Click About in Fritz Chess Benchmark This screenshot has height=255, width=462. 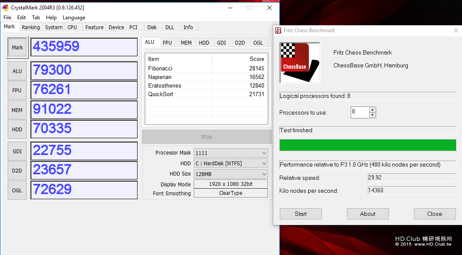pyautogui.click(x=368, y=214)
